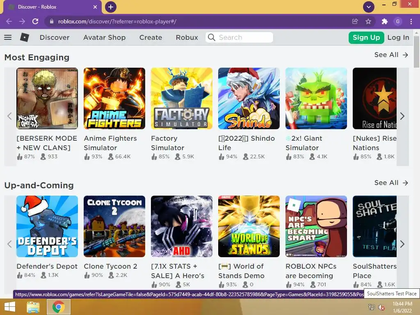Click 'Anime Fighters Simulator' title
Screen dimensions: 420x315
tap(110, 143)
